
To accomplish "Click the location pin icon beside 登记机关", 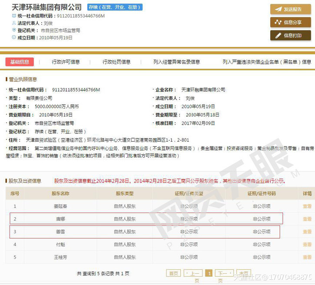I will tap(14, 30).
